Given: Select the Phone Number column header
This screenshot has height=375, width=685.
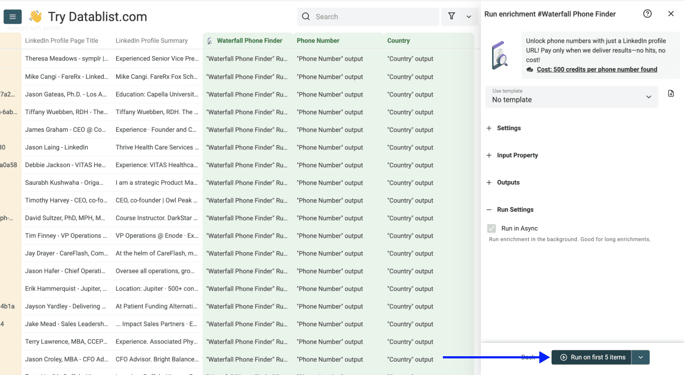Looking at the screenshot, I should (x=318, y=41).
